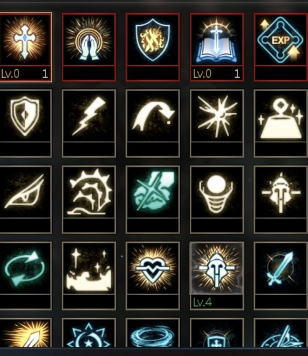Click the starburst explosion skill icon
The width and height of the screenshot is (308, 356).
pos(217,116)
